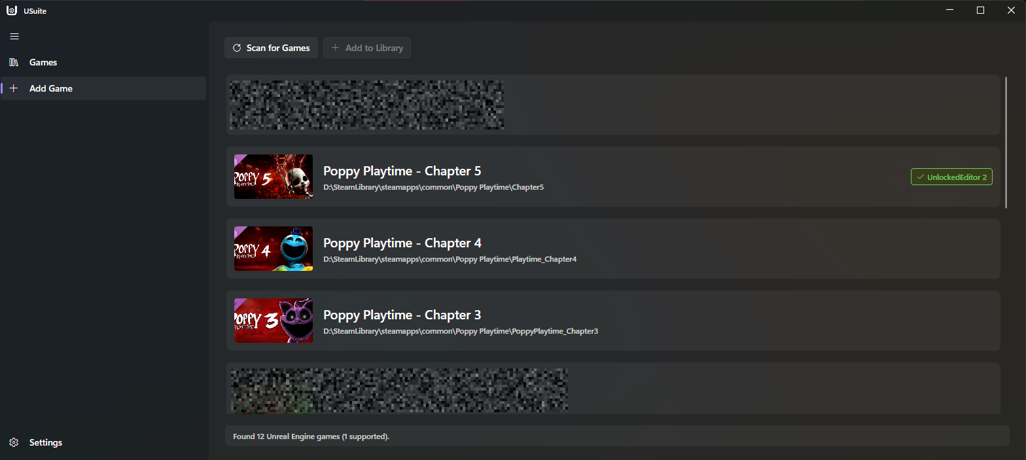Click the Chapter 3 install path text

[460, 331]
